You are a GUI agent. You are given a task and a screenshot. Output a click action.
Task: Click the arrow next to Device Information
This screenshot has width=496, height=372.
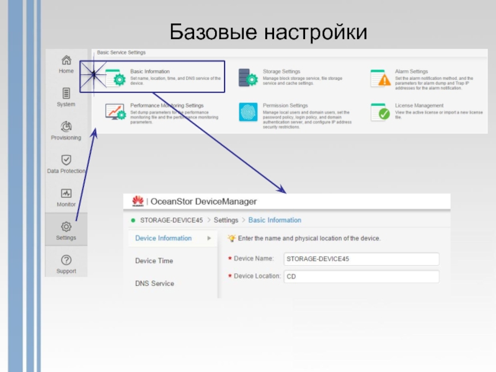tap(209, 238)
